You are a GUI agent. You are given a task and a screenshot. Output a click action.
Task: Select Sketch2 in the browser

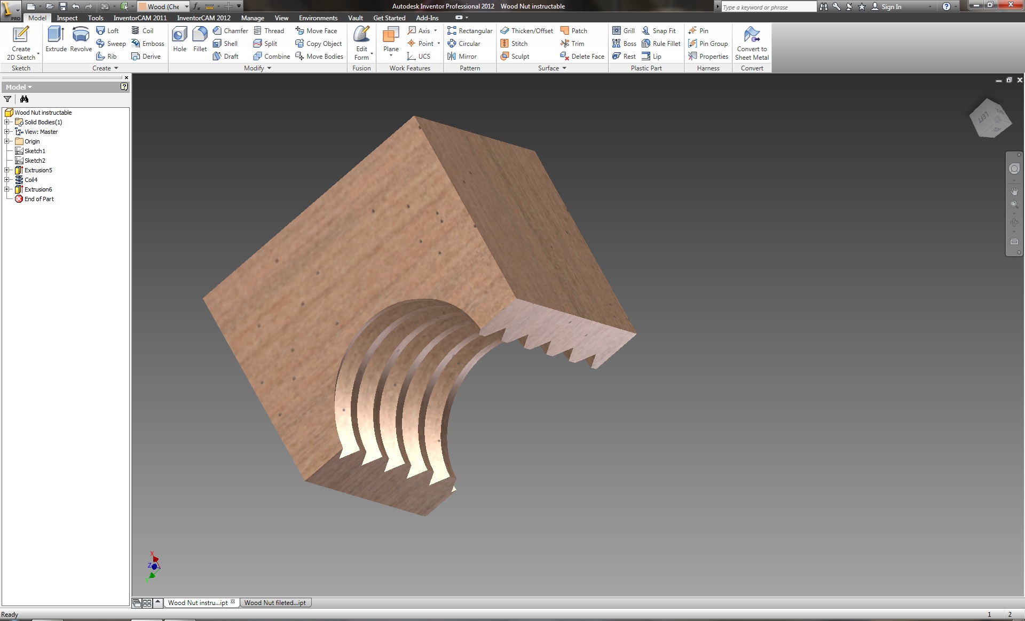[30, 161]
